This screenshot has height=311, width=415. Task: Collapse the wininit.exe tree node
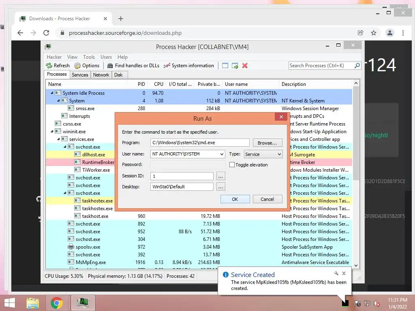coord(52,132)
